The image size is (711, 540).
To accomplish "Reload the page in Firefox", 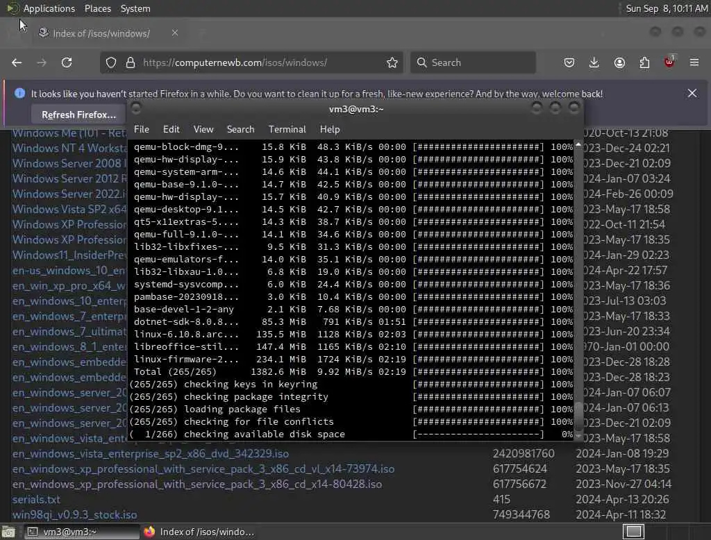I will click(x=67, y=62).
